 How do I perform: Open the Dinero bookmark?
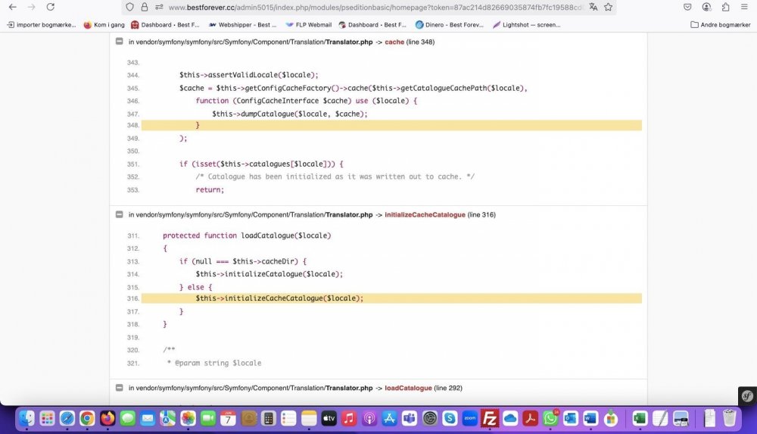tap(450, 25)
